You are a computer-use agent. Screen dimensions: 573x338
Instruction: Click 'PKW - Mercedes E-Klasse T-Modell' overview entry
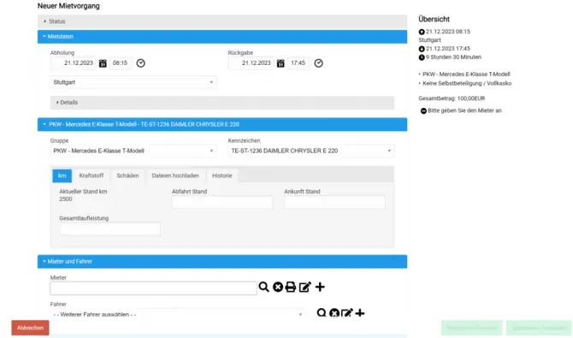point(466,74)
